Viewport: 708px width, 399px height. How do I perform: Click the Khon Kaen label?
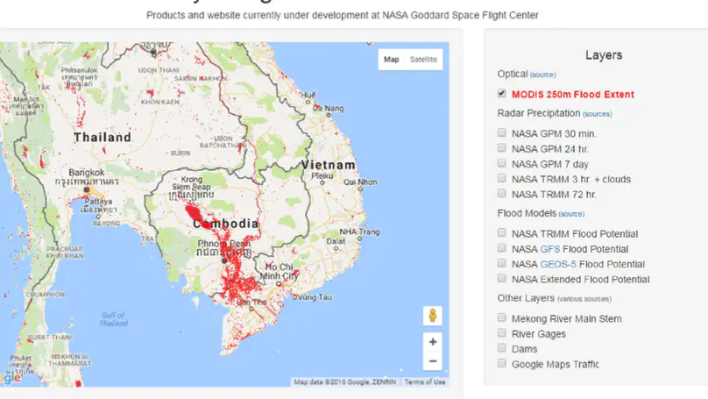click(159, 102)
